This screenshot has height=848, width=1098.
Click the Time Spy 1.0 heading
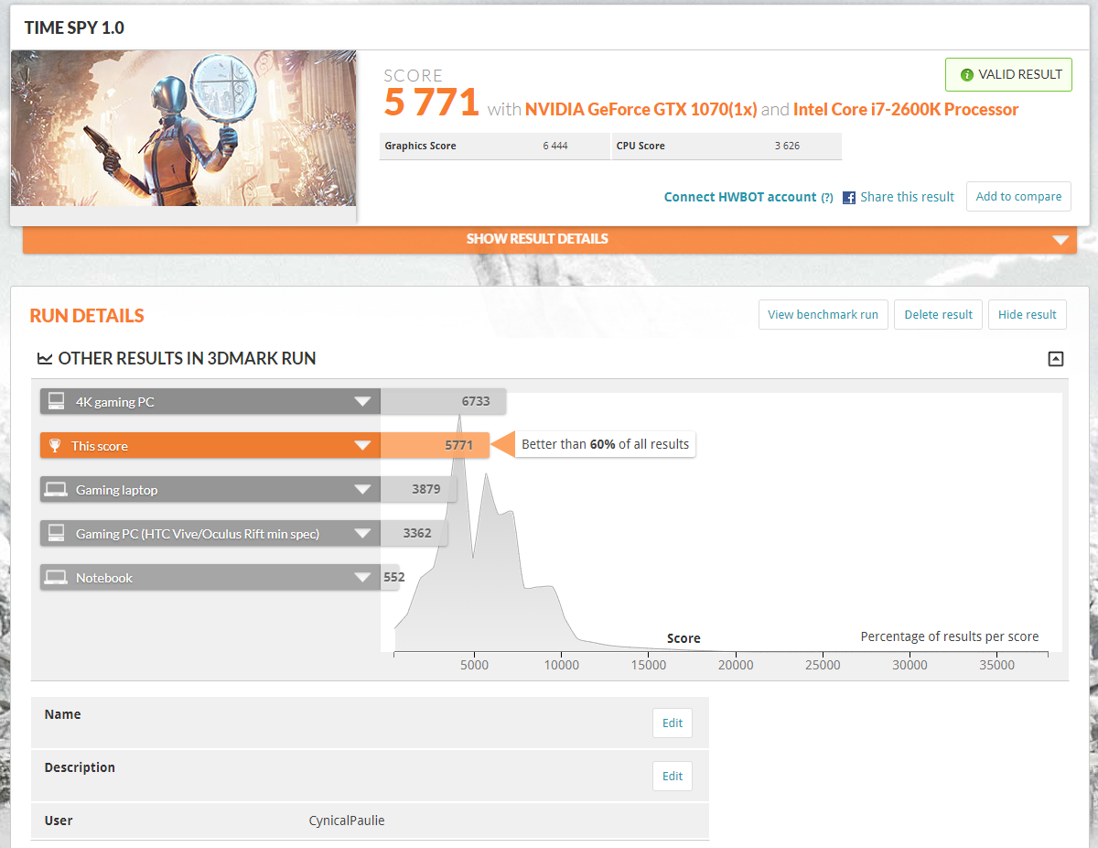(x=74, y=27)
